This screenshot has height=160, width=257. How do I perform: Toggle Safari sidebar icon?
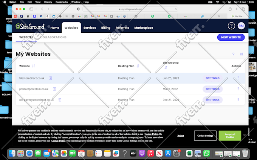[x=31, y=9]
